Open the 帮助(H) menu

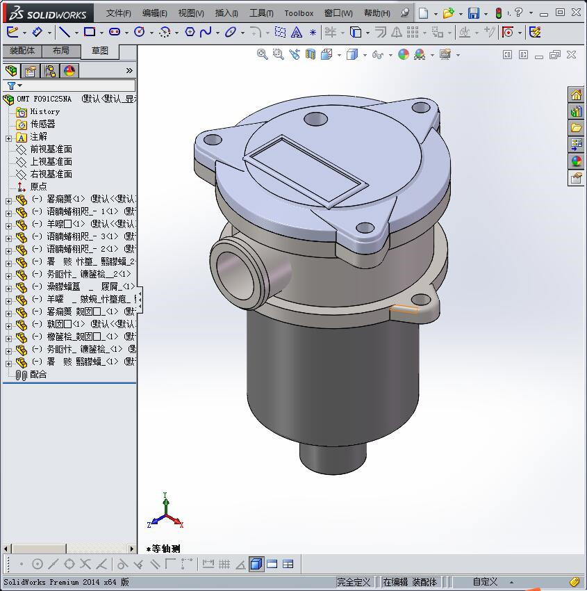(x=377, y=13)
